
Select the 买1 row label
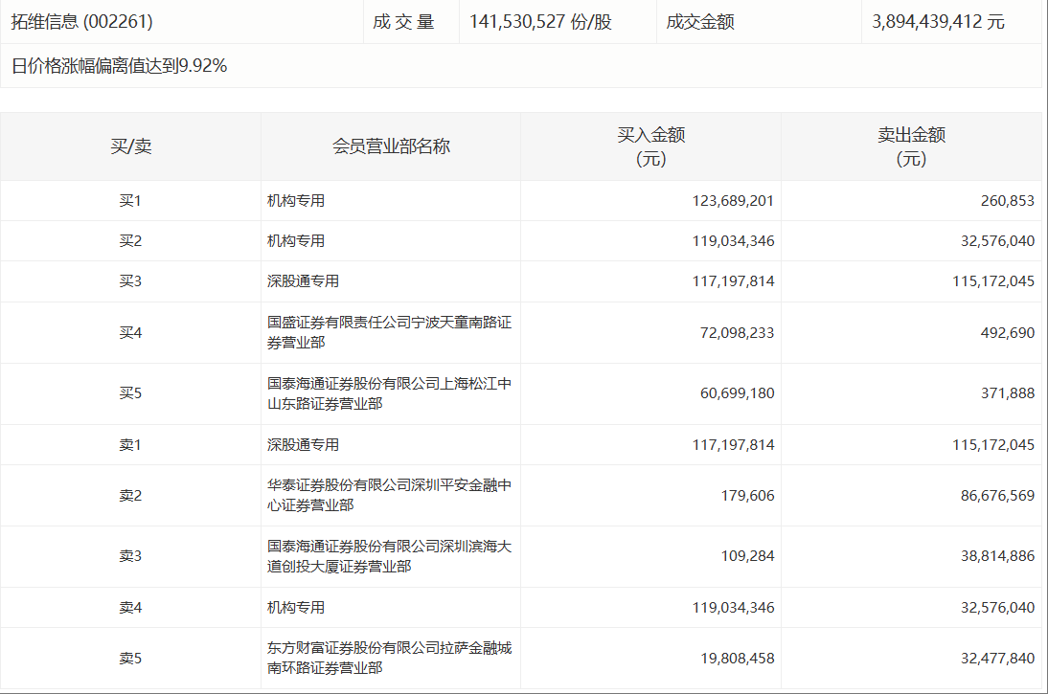point(130,201)
